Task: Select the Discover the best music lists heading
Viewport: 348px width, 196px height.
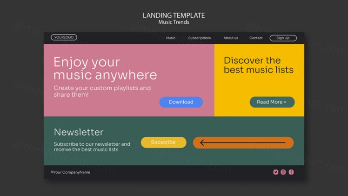Action: 259,65
